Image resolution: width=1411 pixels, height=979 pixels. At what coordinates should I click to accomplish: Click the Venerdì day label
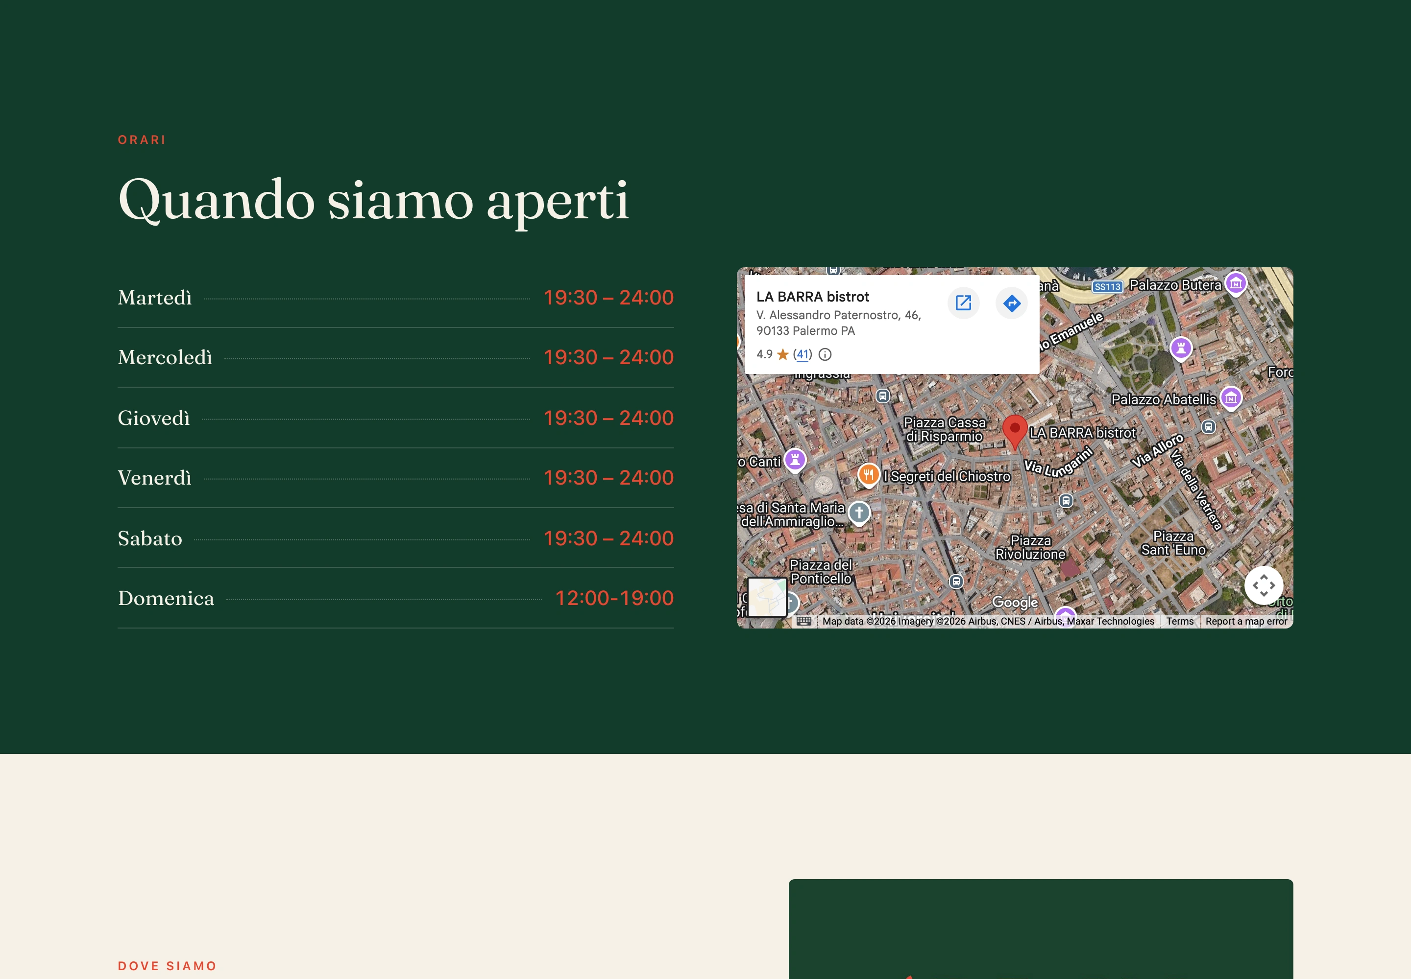tap(154, 478)
